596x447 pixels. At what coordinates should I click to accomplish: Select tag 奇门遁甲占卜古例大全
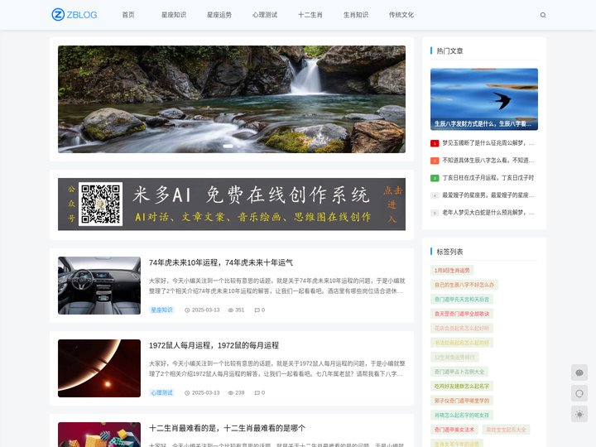(459, 372)
